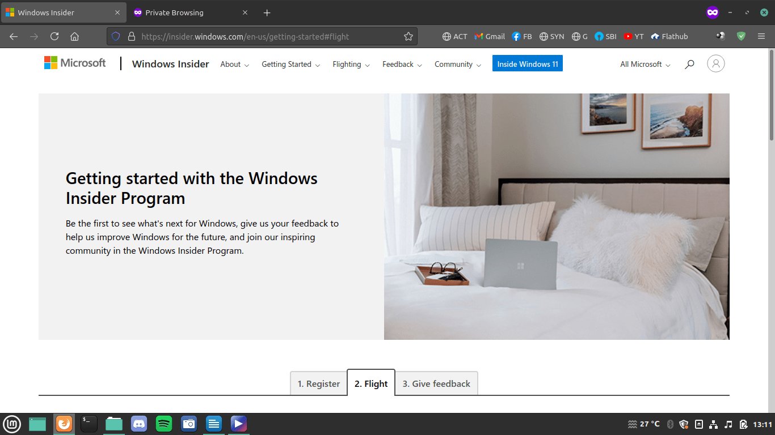Screen dimensions: 775x435
Task: Expand the Feedback menu
Action: click(402, 65)
